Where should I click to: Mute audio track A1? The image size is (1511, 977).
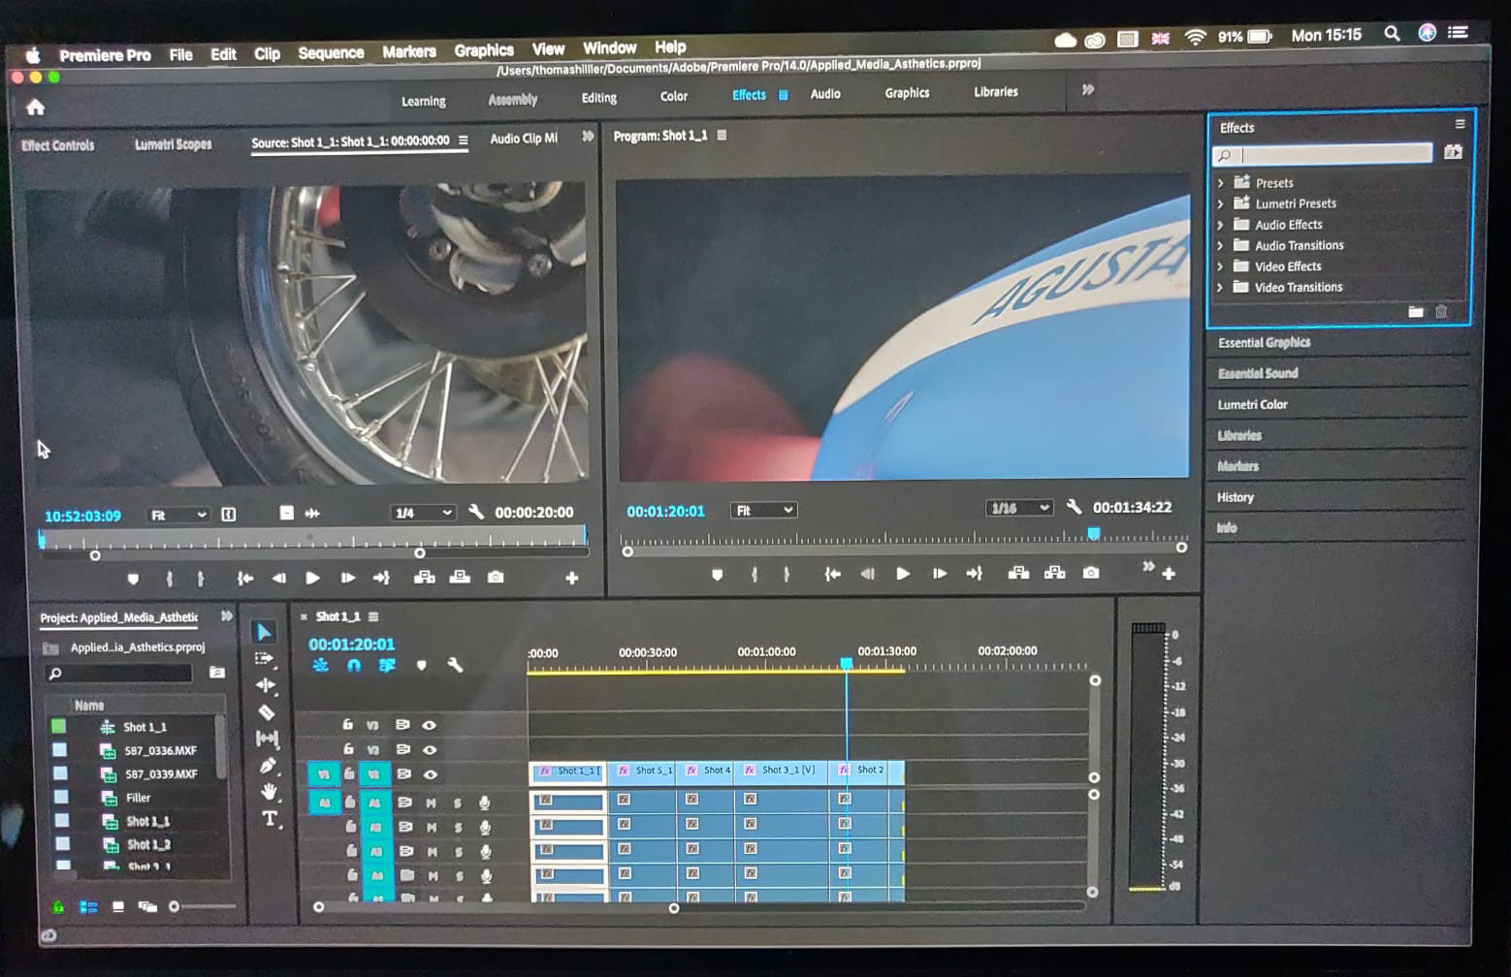point(431,803)
